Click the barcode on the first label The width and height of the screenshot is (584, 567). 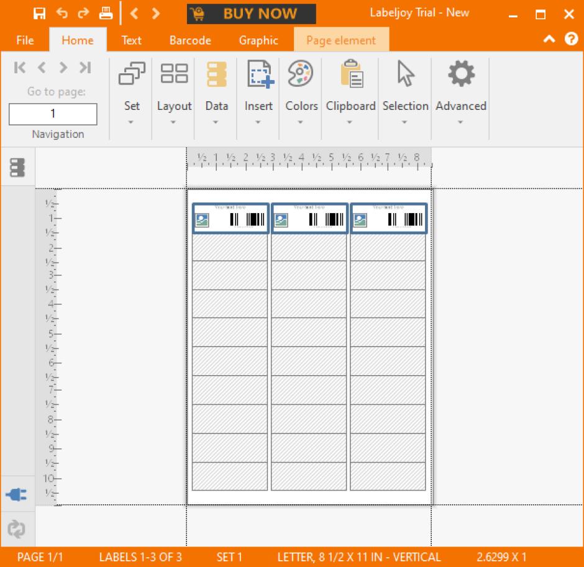(247, 220)
